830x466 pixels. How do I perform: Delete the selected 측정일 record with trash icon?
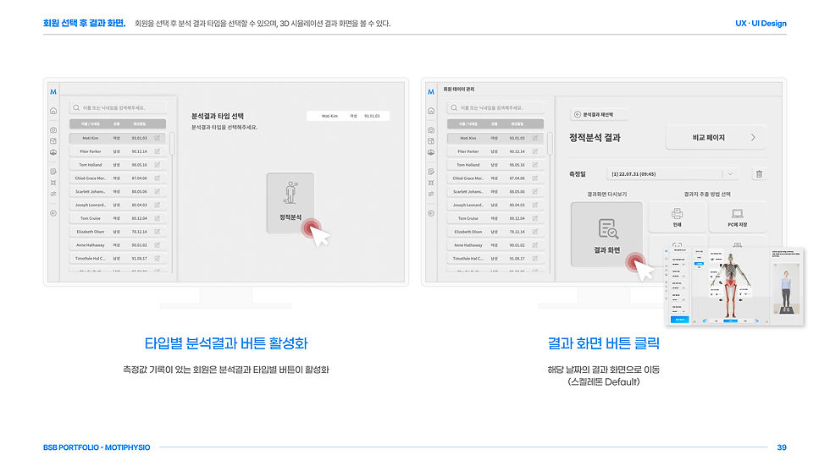tap(759, 174)
